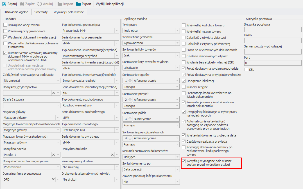Click the Export folder icon
This screenshot has height=189, width=303.
[x=78, y=4]
